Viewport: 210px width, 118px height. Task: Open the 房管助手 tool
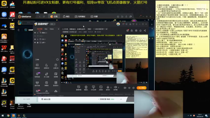click(x=46, y=66)
